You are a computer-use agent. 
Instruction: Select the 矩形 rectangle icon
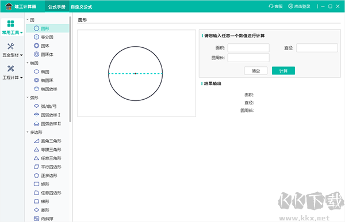point(37,184)
